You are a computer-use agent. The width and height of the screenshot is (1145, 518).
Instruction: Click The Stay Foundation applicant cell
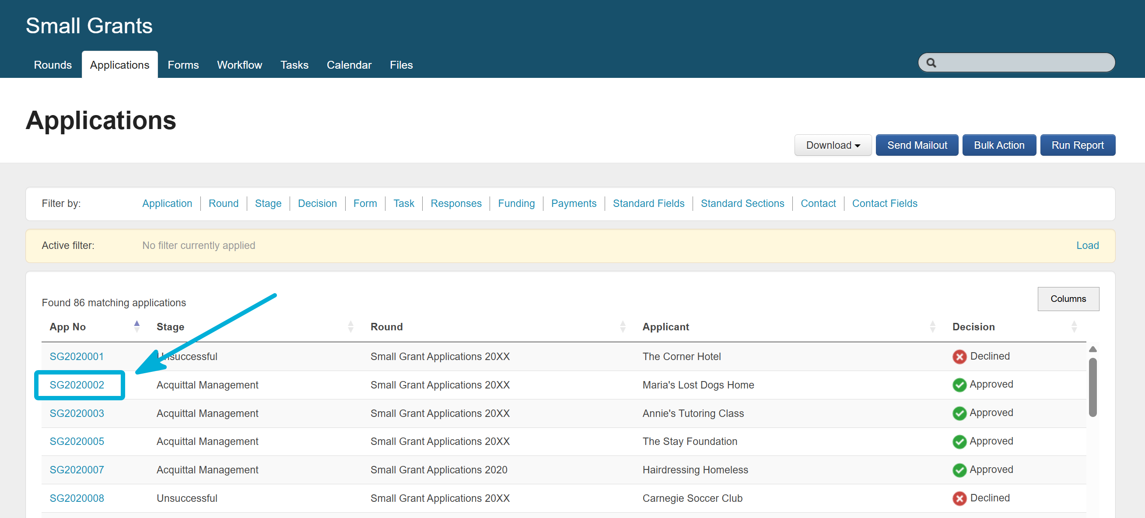point(690,441)
